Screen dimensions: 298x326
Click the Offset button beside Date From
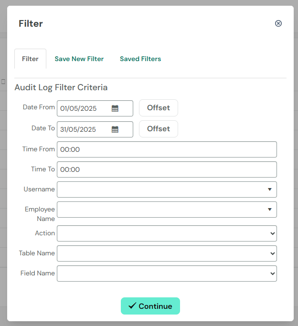[x=159, y=108]
